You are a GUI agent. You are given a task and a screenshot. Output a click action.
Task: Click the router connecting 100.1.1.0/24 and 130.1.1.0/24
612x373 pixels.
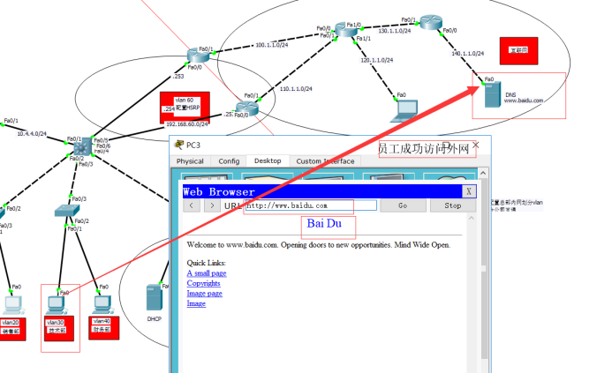[x=346, y=30]
